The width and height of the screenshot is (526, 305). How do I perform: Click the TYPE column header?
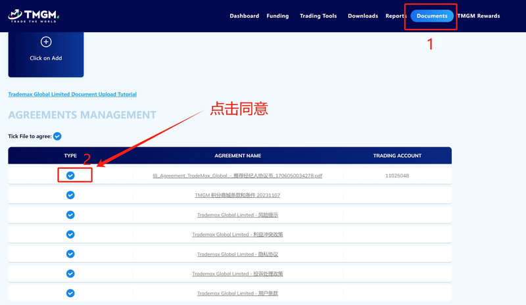coord(70,156)
